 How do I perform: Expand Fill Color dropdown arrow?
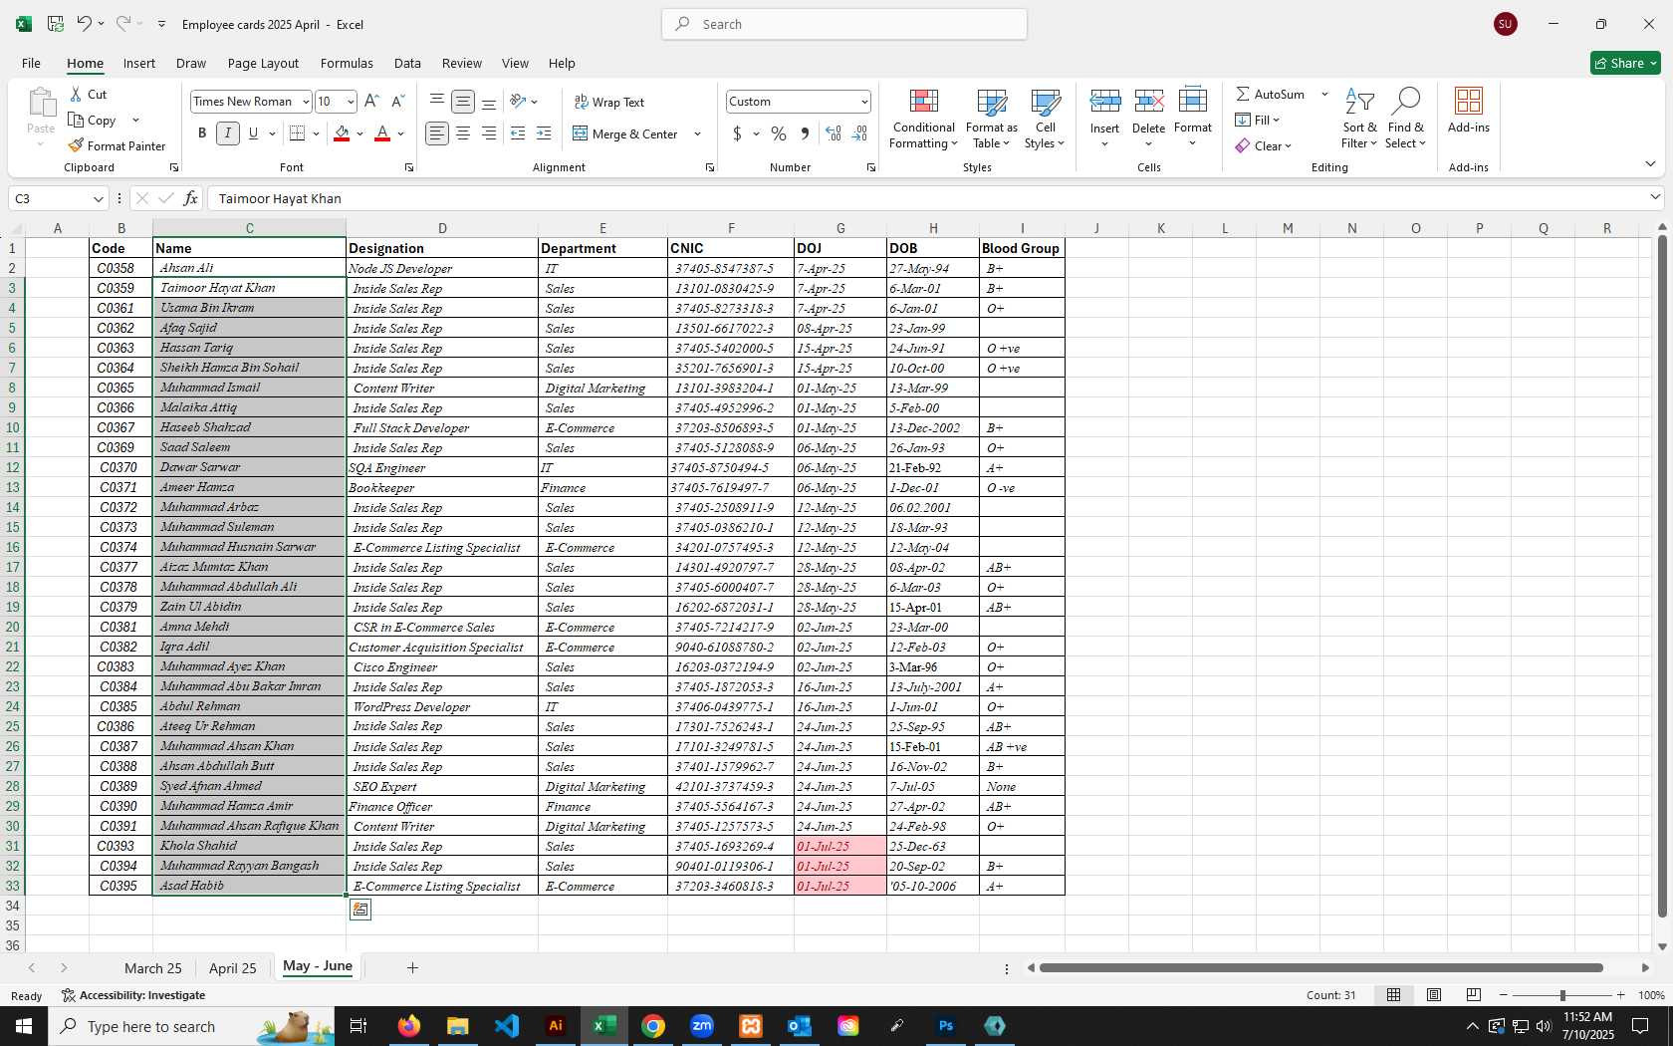tap(360, 133)
